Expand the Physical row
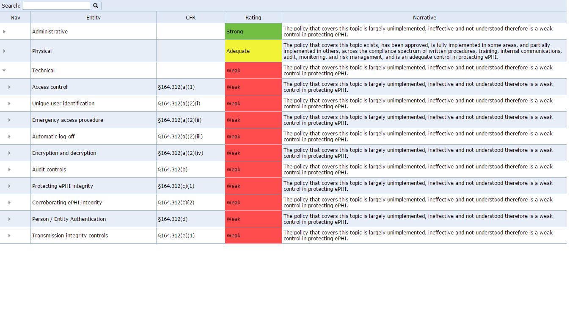The width and height of the screenshot is (578, 325). pyautogui.click(x=4, y=51)
